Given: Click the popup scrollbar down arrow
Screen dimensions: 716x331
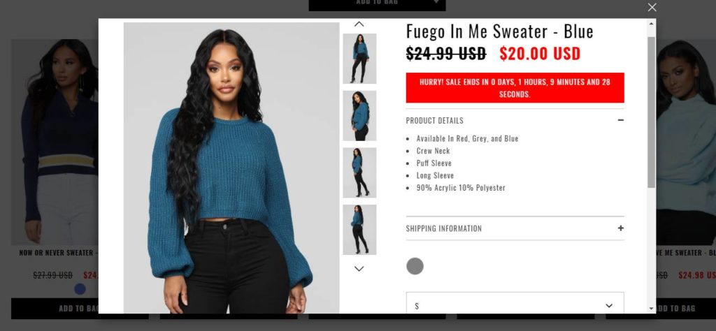Looking at the screenshot, I should click(x=651, y=309).
